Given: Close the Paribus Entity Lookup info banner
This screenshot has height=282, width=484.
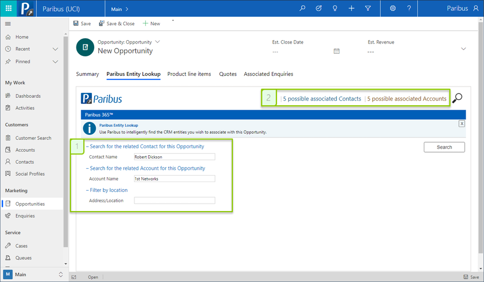Looking at the screenshot, I should coord(462,124).
